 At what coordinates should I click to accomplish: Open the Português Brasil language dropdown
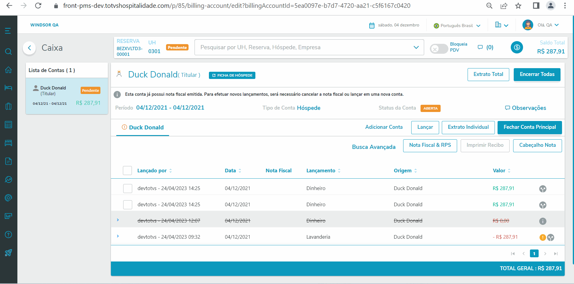coord(457,26)
